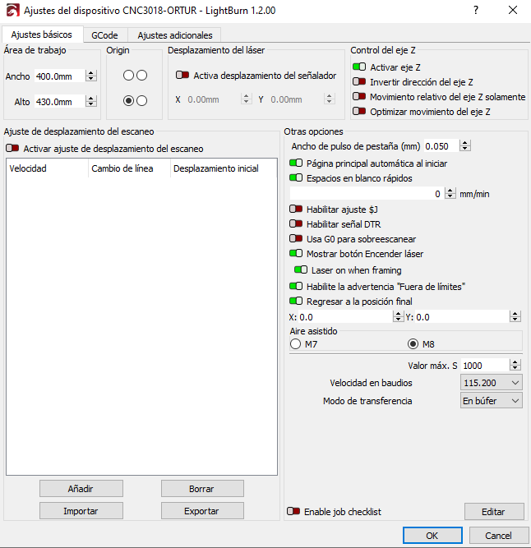Click final position X: 0.0 field

click(345, 316)
